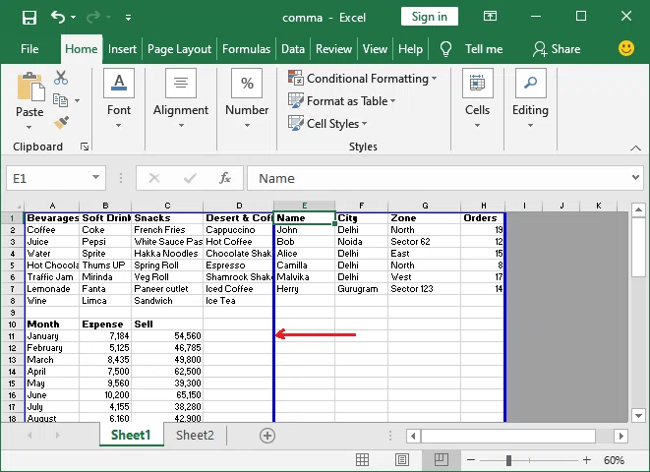Click the Sign in button
The width and height of the screenshot is (650, 472).
pyautogui.click(x=430, y=17)
